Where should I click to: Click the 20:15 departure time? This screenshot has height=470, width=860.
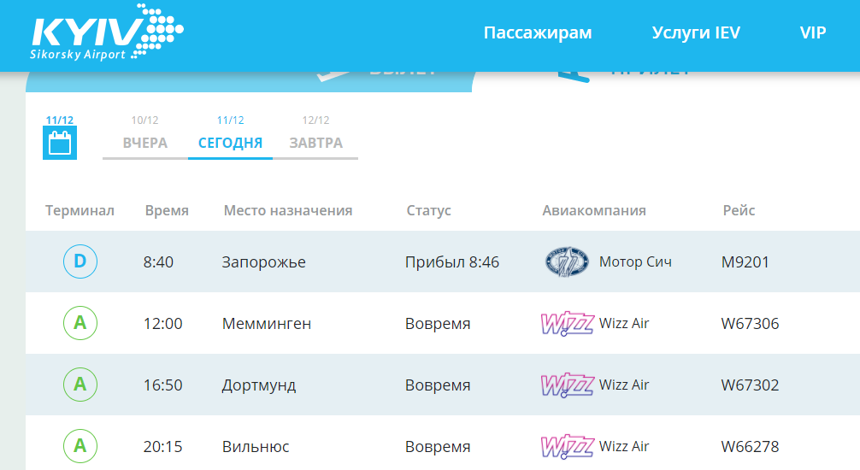point(163,446)
